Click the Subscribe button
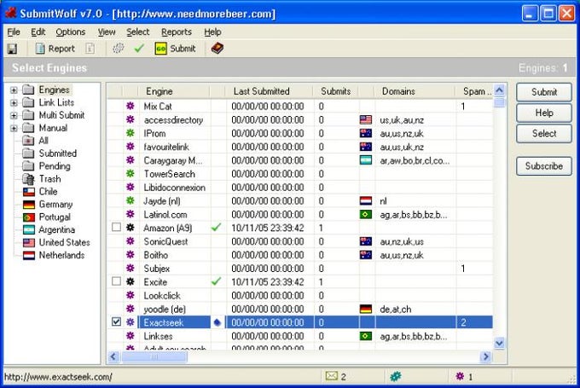 (544, 166)
